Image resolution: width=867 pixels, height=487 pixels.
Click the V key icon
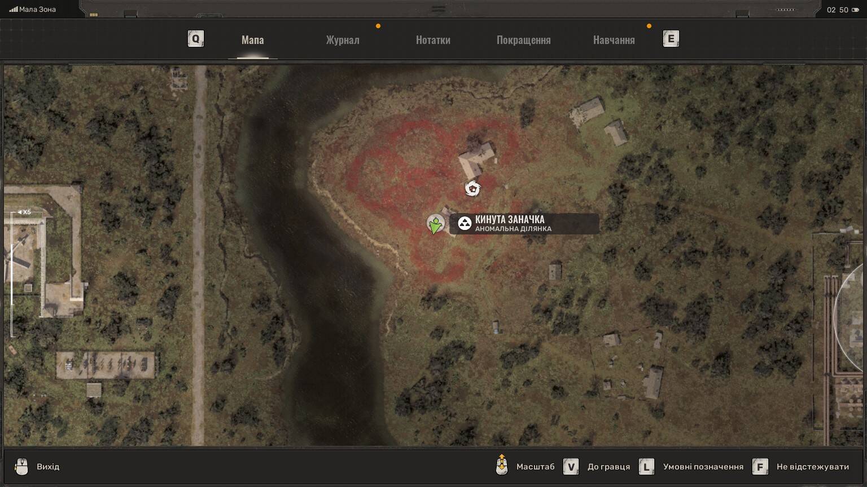click(x=571, y=467)
